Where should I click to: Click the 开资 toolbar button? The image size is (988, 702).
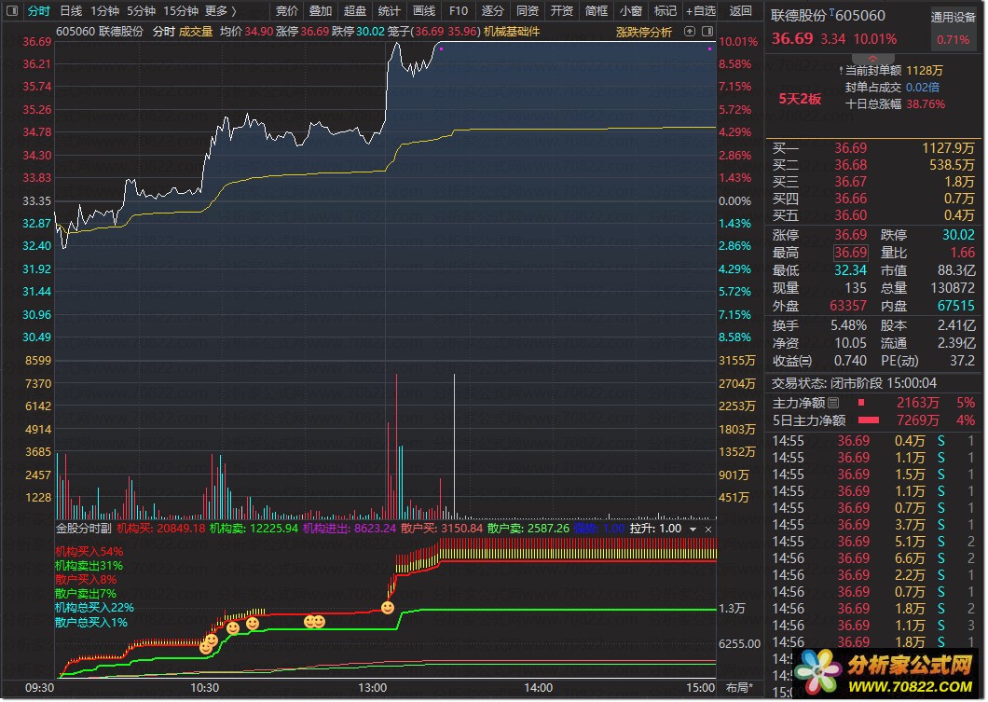(x=561, y=10)
